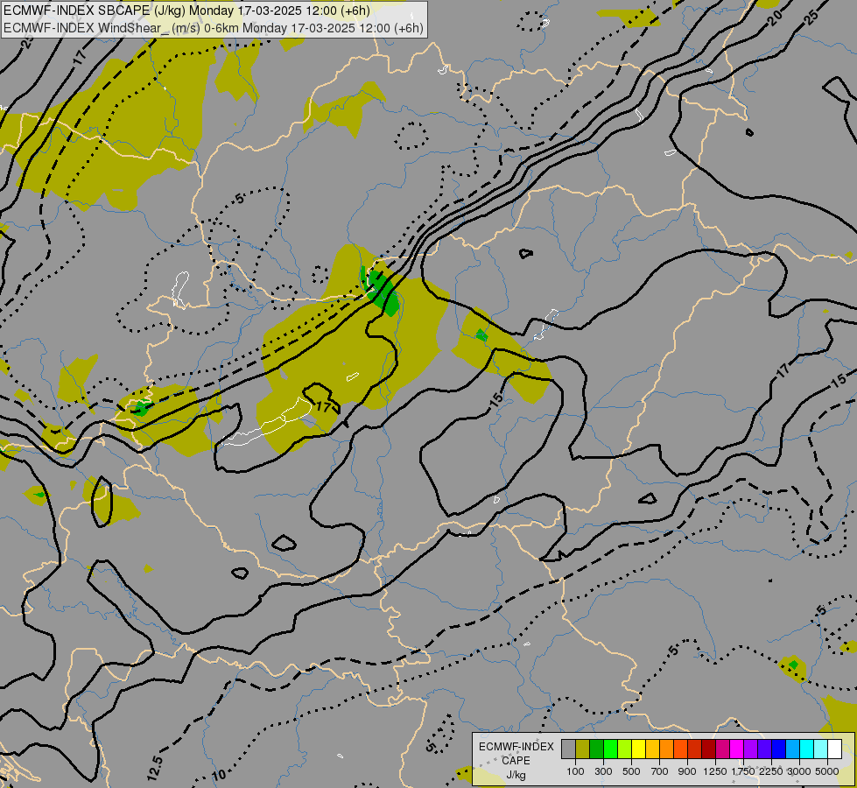
Task: Click the 700 value on the legend scale
Action: click(x=659, y=771)
